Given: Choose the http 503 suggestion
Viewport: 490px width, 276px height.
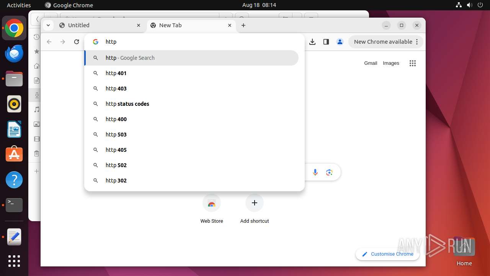Looking at the screenshot, I should (191, 135).
